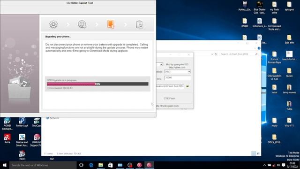Screen dimensions: 300x169
Task: Open the lgviet.com link in Flash Tool
Action: [177, 68]
